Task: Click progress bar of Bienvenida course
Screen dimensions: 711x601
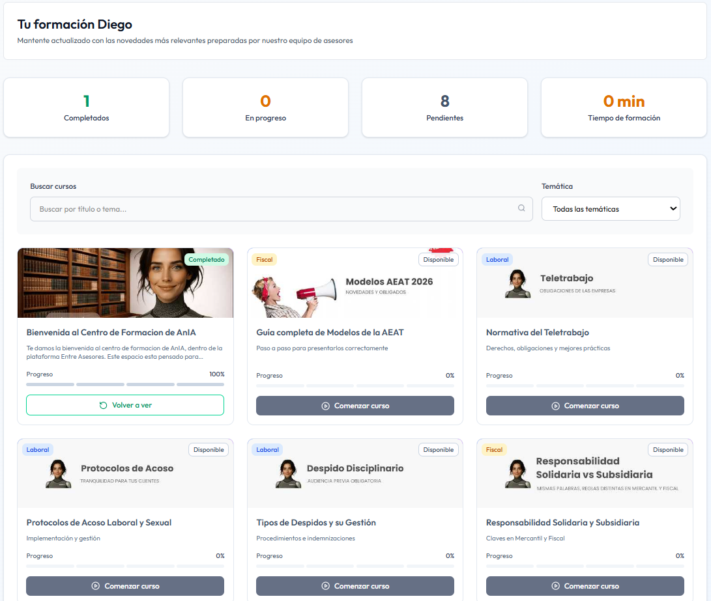Action: tap(125, 385)
